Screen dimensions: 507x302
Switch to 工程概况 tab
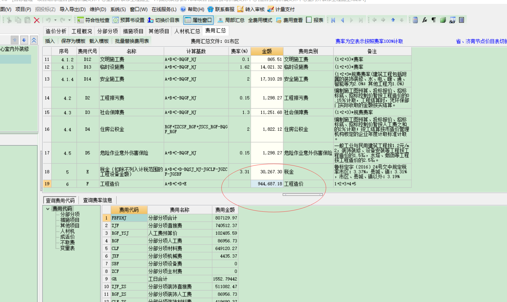coord(81,31)
